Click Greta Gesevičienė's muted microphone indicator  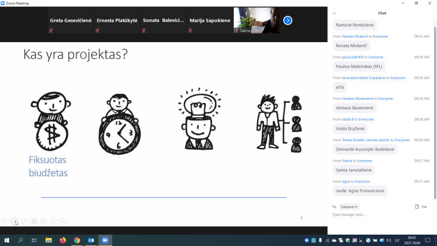(x=51, y=30)
